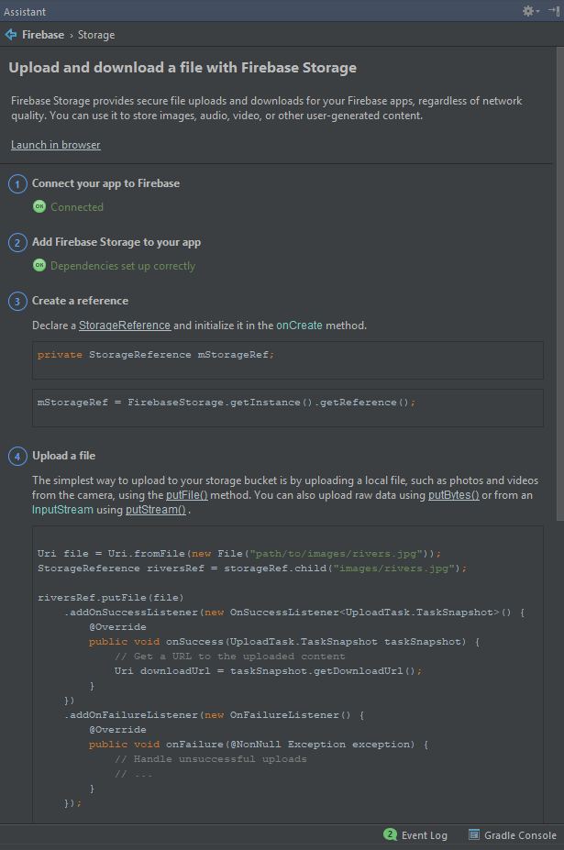This screenshot has width=564, height=850.
Task: Click the 'StorageReference riversRef' code line
Action: point(252,569)
